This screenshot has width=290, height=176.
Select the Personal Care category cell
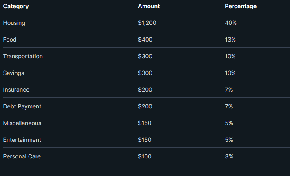[22, 156]
